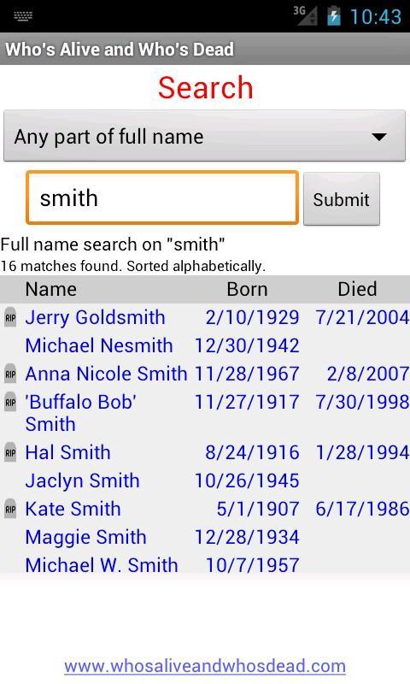Open Michael Nesmith's entry
This screenshot has width=410, height=684.
click(99, 345)
